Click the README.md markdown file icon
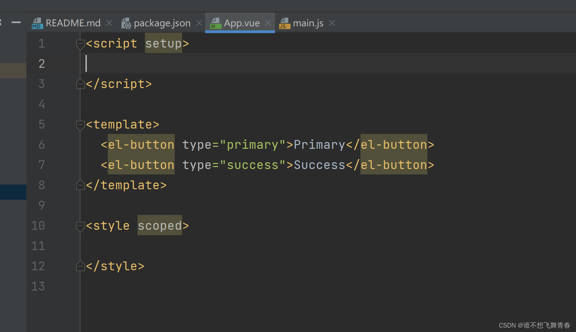The width and height of the screenshot is (576, 332). pyautogui.click(x=37, y=23)
